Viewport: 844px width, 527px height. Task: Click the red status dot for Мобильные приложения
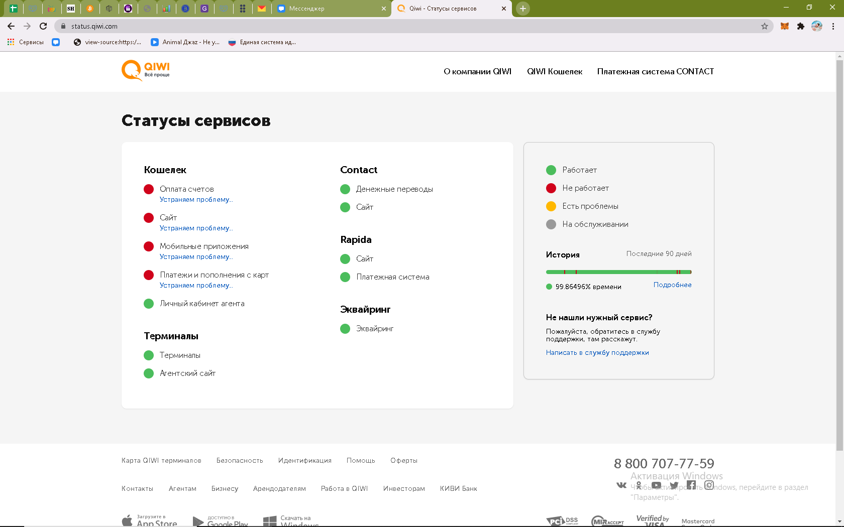tap(149, 246)
